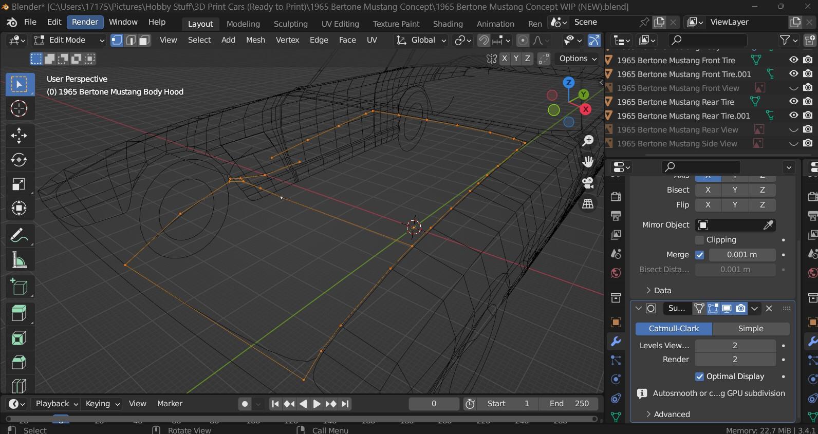Select the Cursor tool
The height and width of the screenshot is (434, 818).
tap(20, 108)
